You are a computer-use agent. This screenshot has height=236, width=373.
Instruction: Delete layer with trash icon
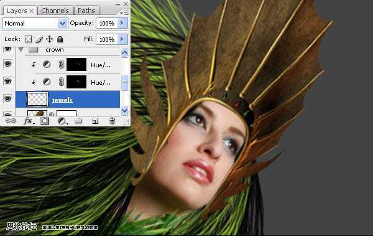pos(112,121)
